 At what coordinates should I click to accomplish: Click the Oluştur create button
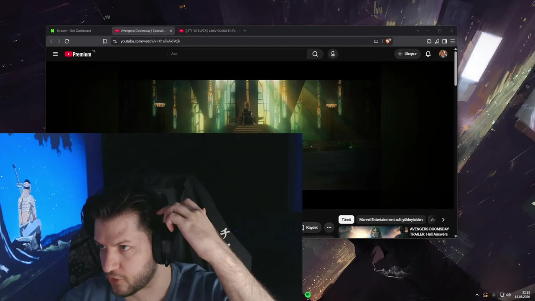pos(407,54)
